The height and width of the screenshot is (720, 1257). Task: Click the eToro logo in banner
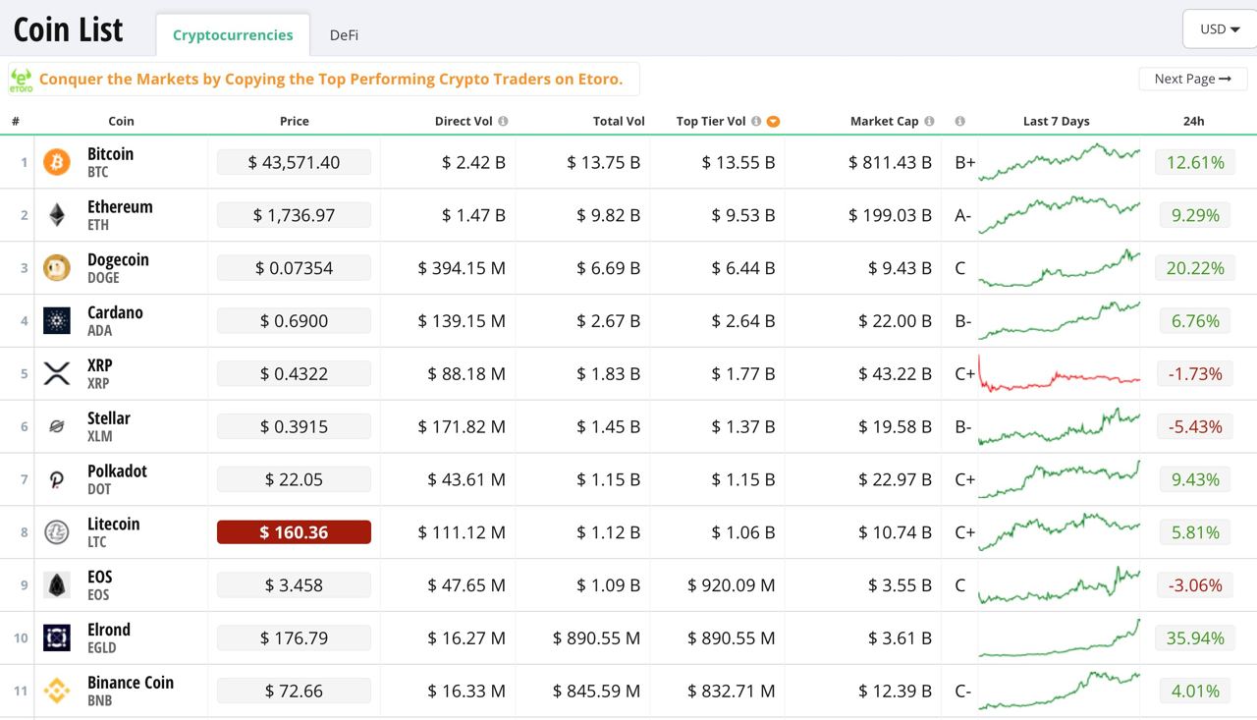tap(22, 80)
